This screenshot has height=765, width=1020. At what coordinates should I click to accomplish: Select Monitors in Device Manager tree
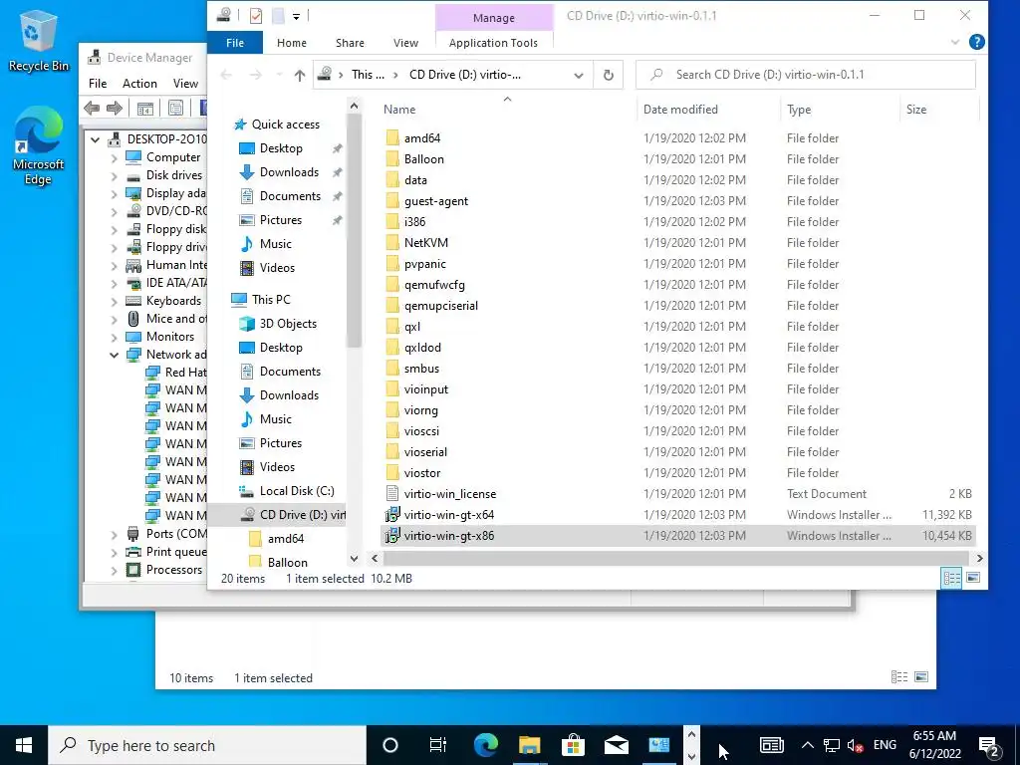click(169, 337)
